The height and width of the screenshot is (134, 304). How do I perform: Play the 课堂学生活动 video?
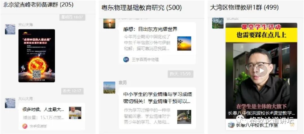261,71
